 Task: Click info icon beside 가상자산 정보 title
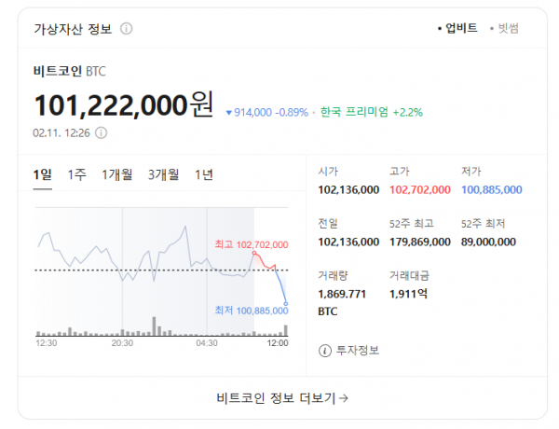tap(127, 28)
